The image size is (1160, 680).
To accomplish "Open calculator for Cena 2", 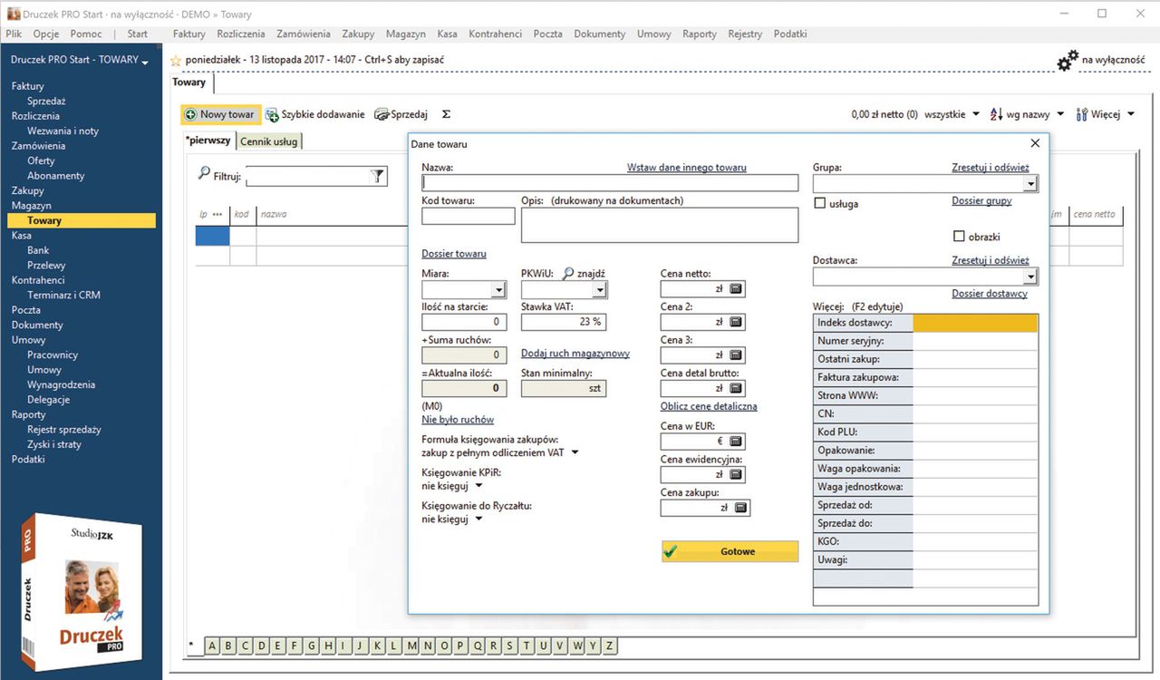I will coord(737,322).
